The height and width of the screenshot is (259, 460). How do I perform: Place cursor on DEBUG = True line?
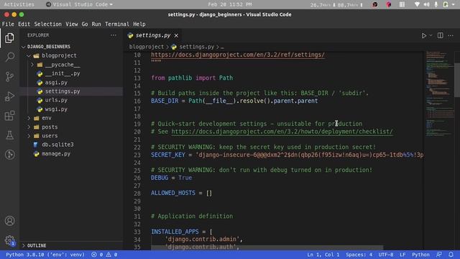coord(171,178)
